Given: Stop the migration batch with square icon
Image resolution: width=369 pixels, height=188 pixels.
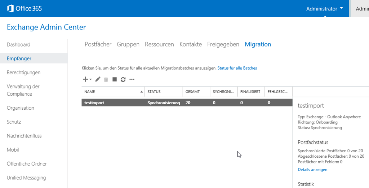Looking at the screenshot, I should point(115,79).
